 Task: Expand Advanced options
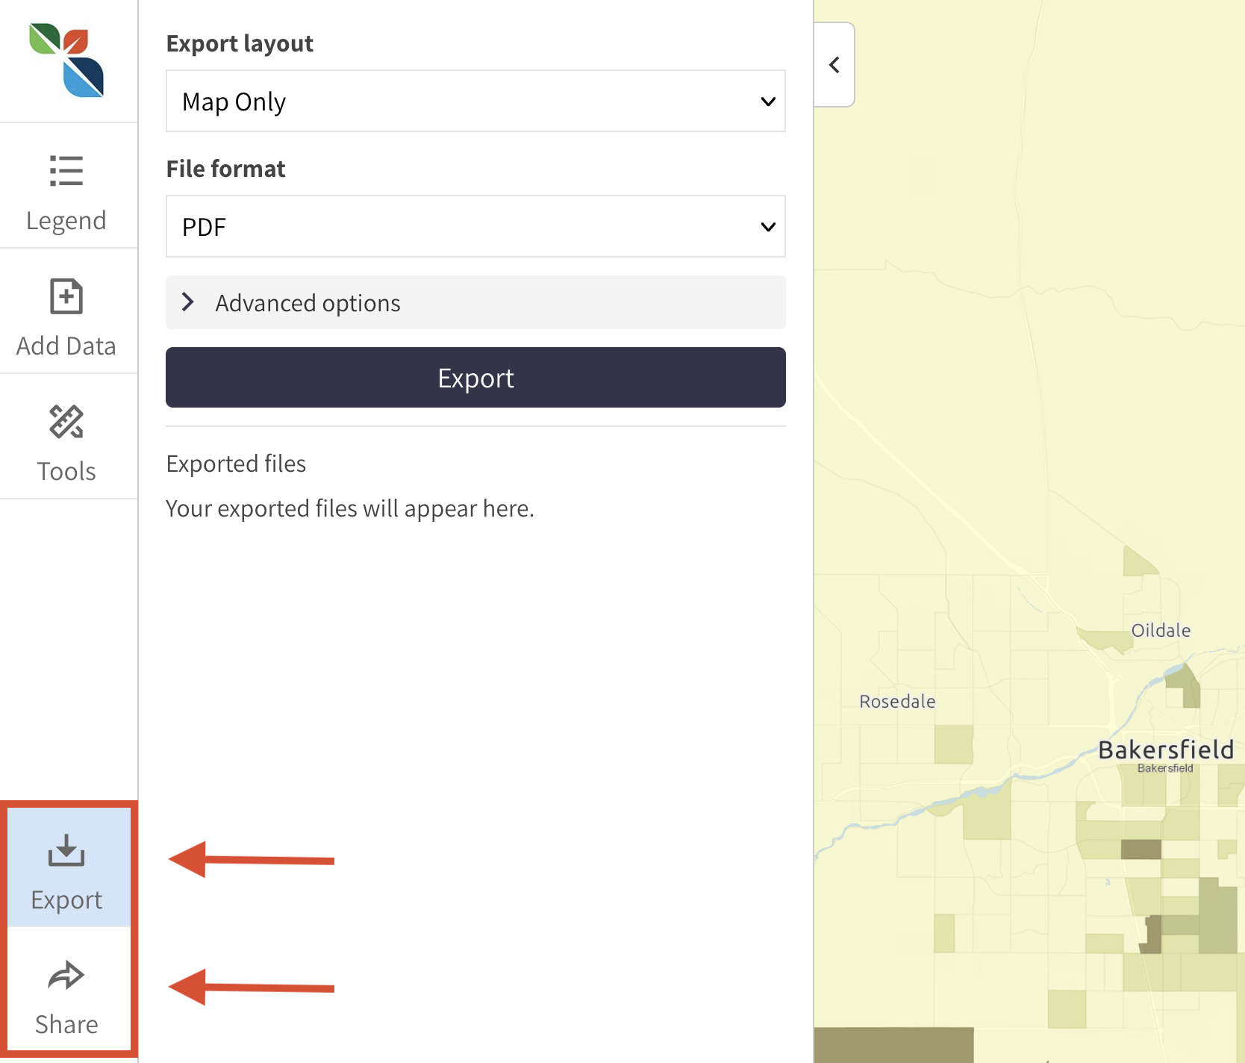tap(475, 302)
